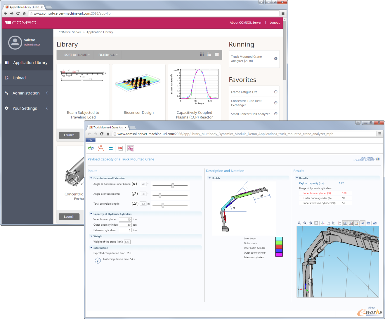Switch to XY view in graphics toolbar
The height and width of the screenshot is (319, 385).
(x=328, y=223)
